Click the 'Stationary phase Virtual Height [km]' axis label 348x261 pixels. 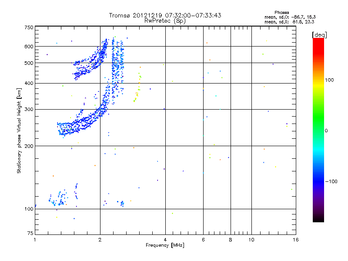(x=19, y=130)
